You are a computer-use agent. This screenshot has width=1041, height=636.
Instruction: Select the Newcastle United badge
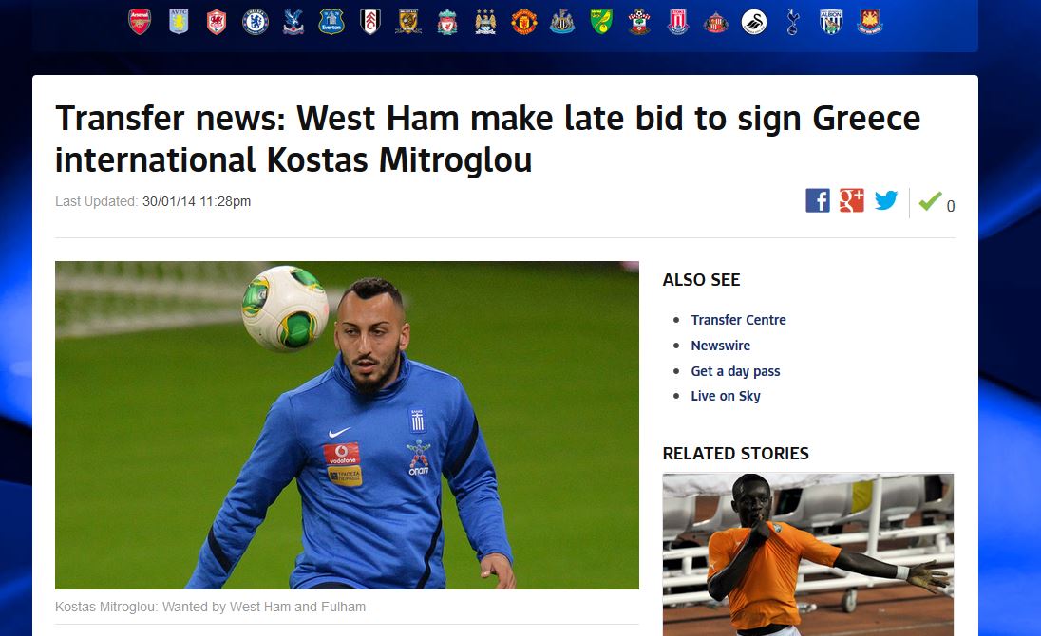[562, 22]
